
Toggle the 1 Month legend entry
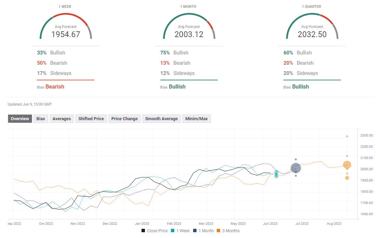[203, 231]
